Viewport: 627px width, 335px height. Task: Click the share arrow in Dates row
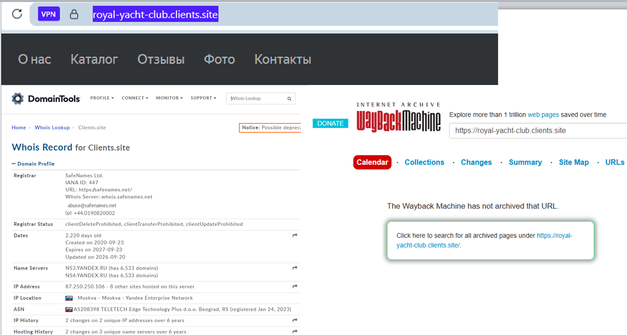pos(295,235)
